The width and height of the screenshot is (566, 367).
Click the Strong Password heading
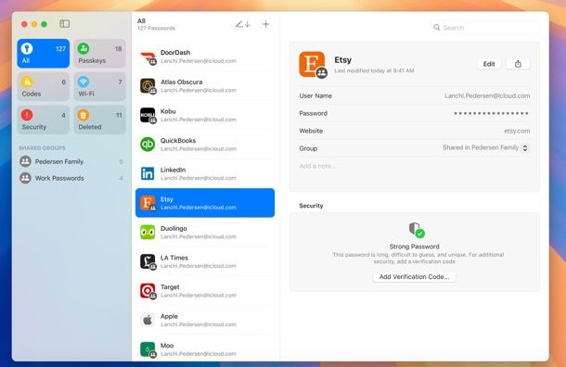(x=414, y=247)
